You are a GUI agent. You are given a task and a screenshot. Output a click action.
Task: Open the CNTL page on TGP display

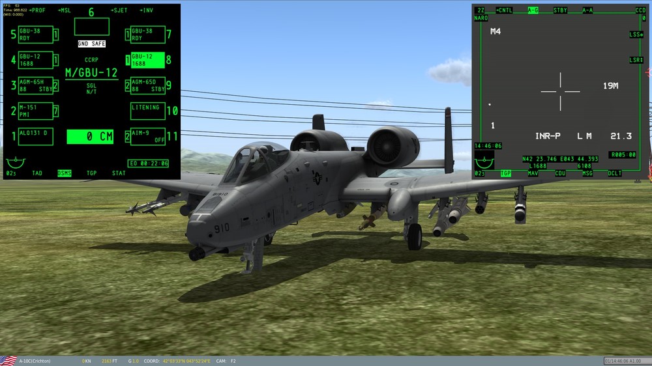(x=504, y=10)
